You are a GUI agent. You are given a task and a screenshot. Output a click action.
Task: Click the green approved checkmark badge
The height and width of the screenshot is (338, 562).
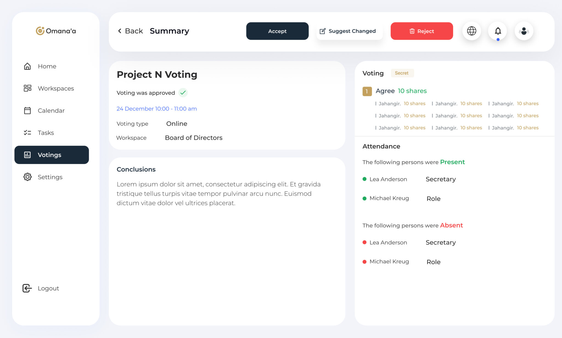[183, 93]
